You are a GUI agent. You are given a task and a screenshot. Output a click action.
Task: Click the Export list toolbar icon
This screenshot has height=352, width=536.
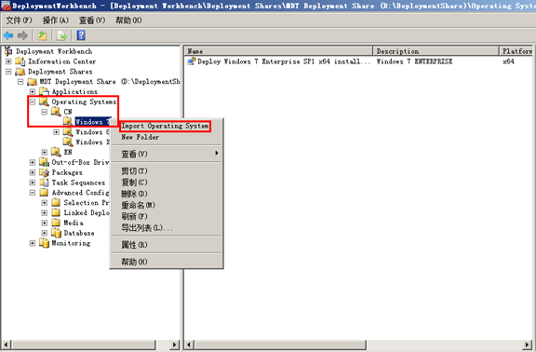[x=61, y=35]
